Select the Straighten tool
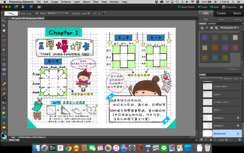Image resolution: width=244 pixels, height=153 pixels. coord(4,75)
